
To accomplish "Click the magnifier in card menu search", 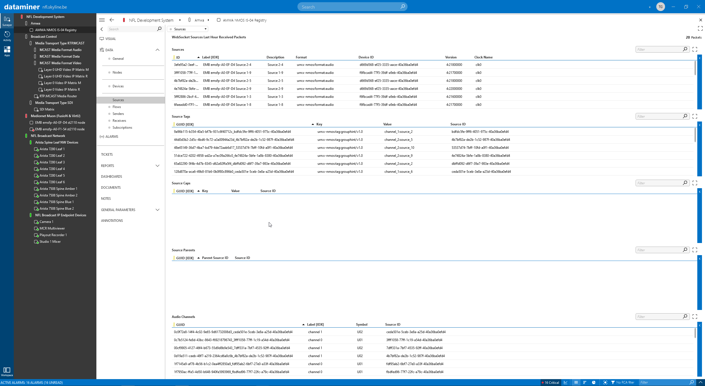I will [159, 29].
